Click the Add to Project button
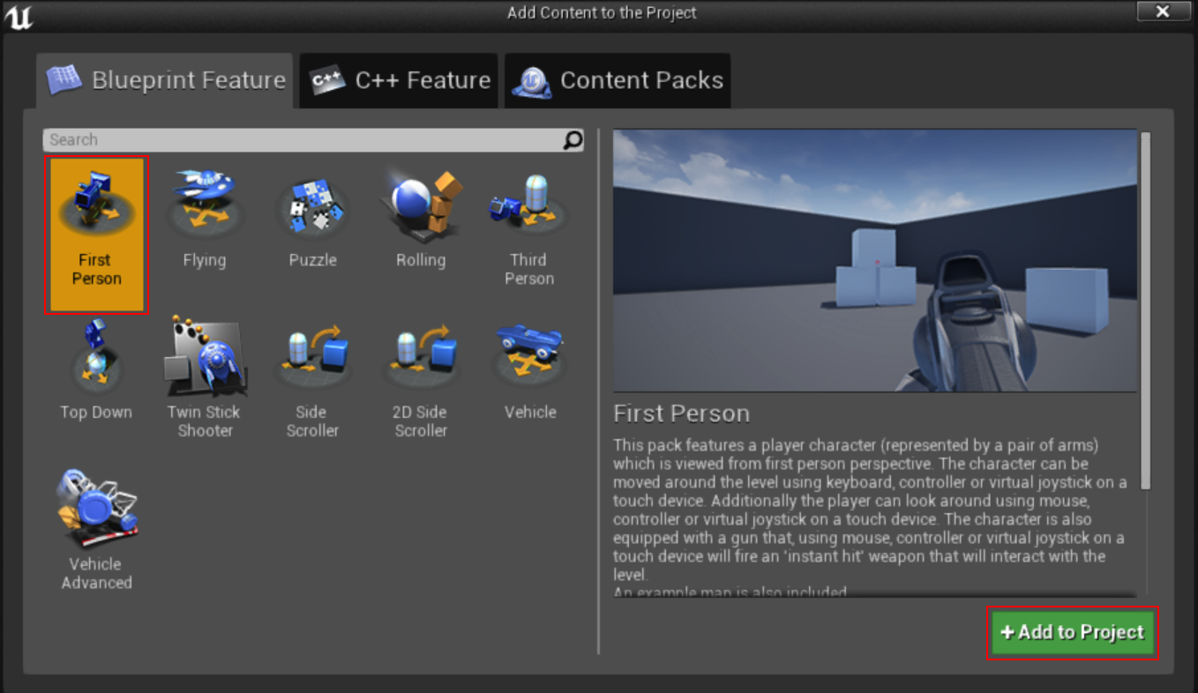Image resolution: width=1198 pixels, height=693 pixels. coord(1071,632)
